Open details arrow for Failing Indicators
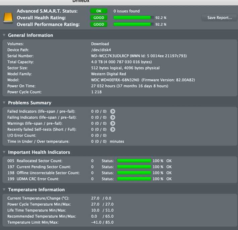 (113, 117)
